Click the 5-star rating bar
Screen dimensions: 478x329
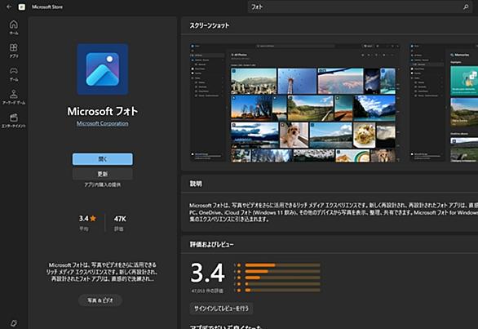[x=282, y=265]
